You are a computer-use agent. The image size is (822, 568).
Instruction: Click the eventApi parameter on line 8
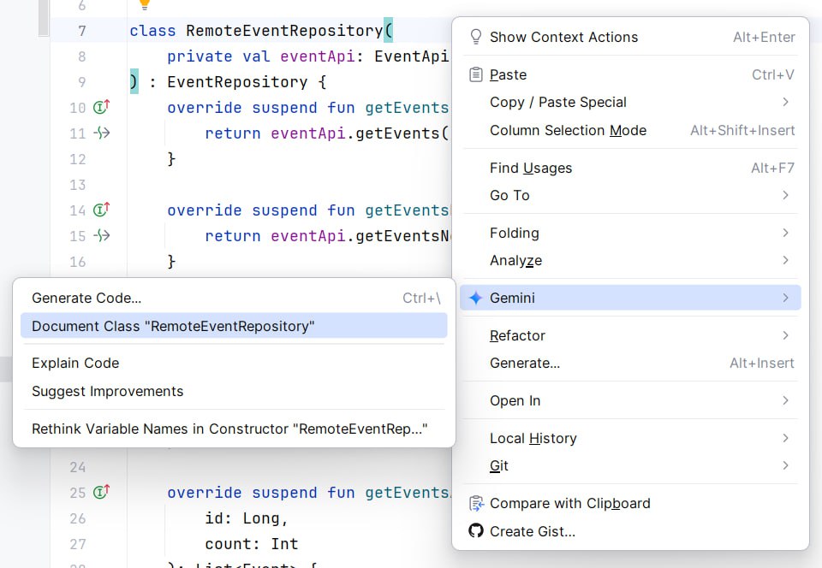[317, 56]
